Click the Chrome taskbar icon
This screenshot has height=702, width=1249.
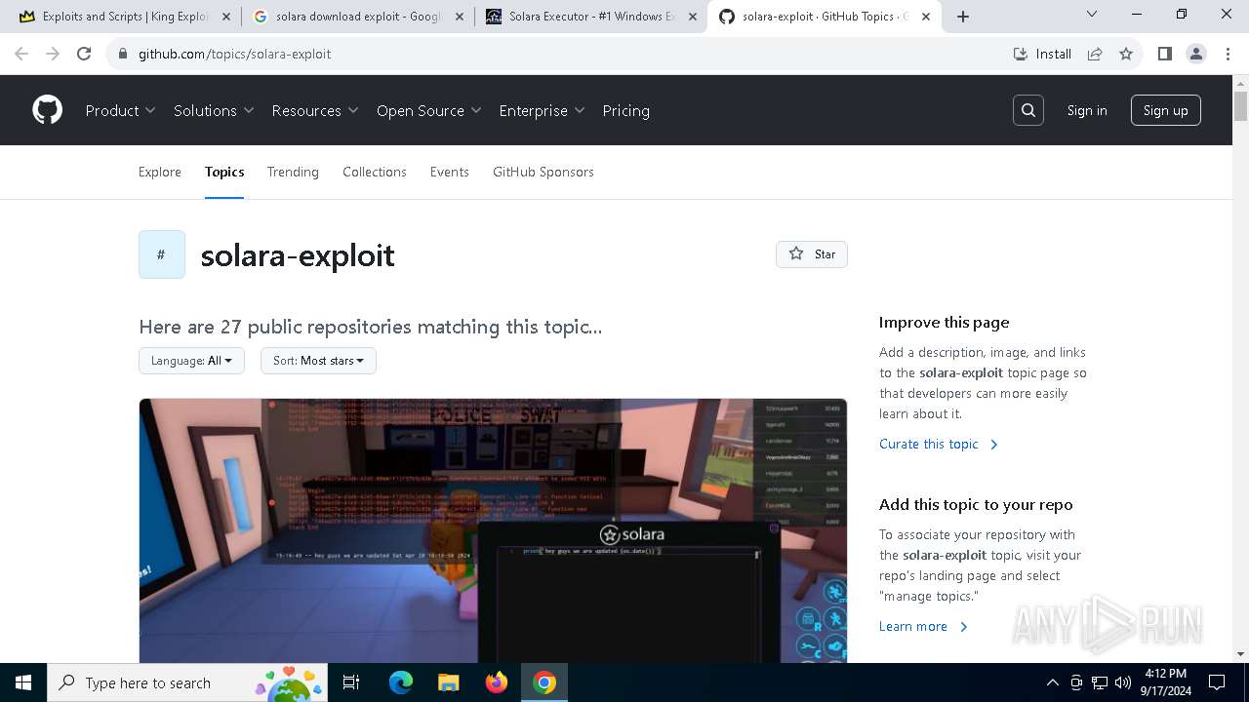[544, 682]
